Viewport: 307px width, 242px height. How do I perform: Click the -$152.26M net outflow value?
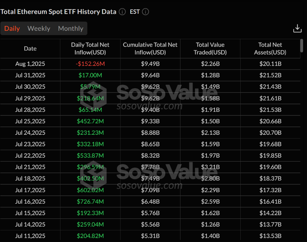click(x=90, y=64)
